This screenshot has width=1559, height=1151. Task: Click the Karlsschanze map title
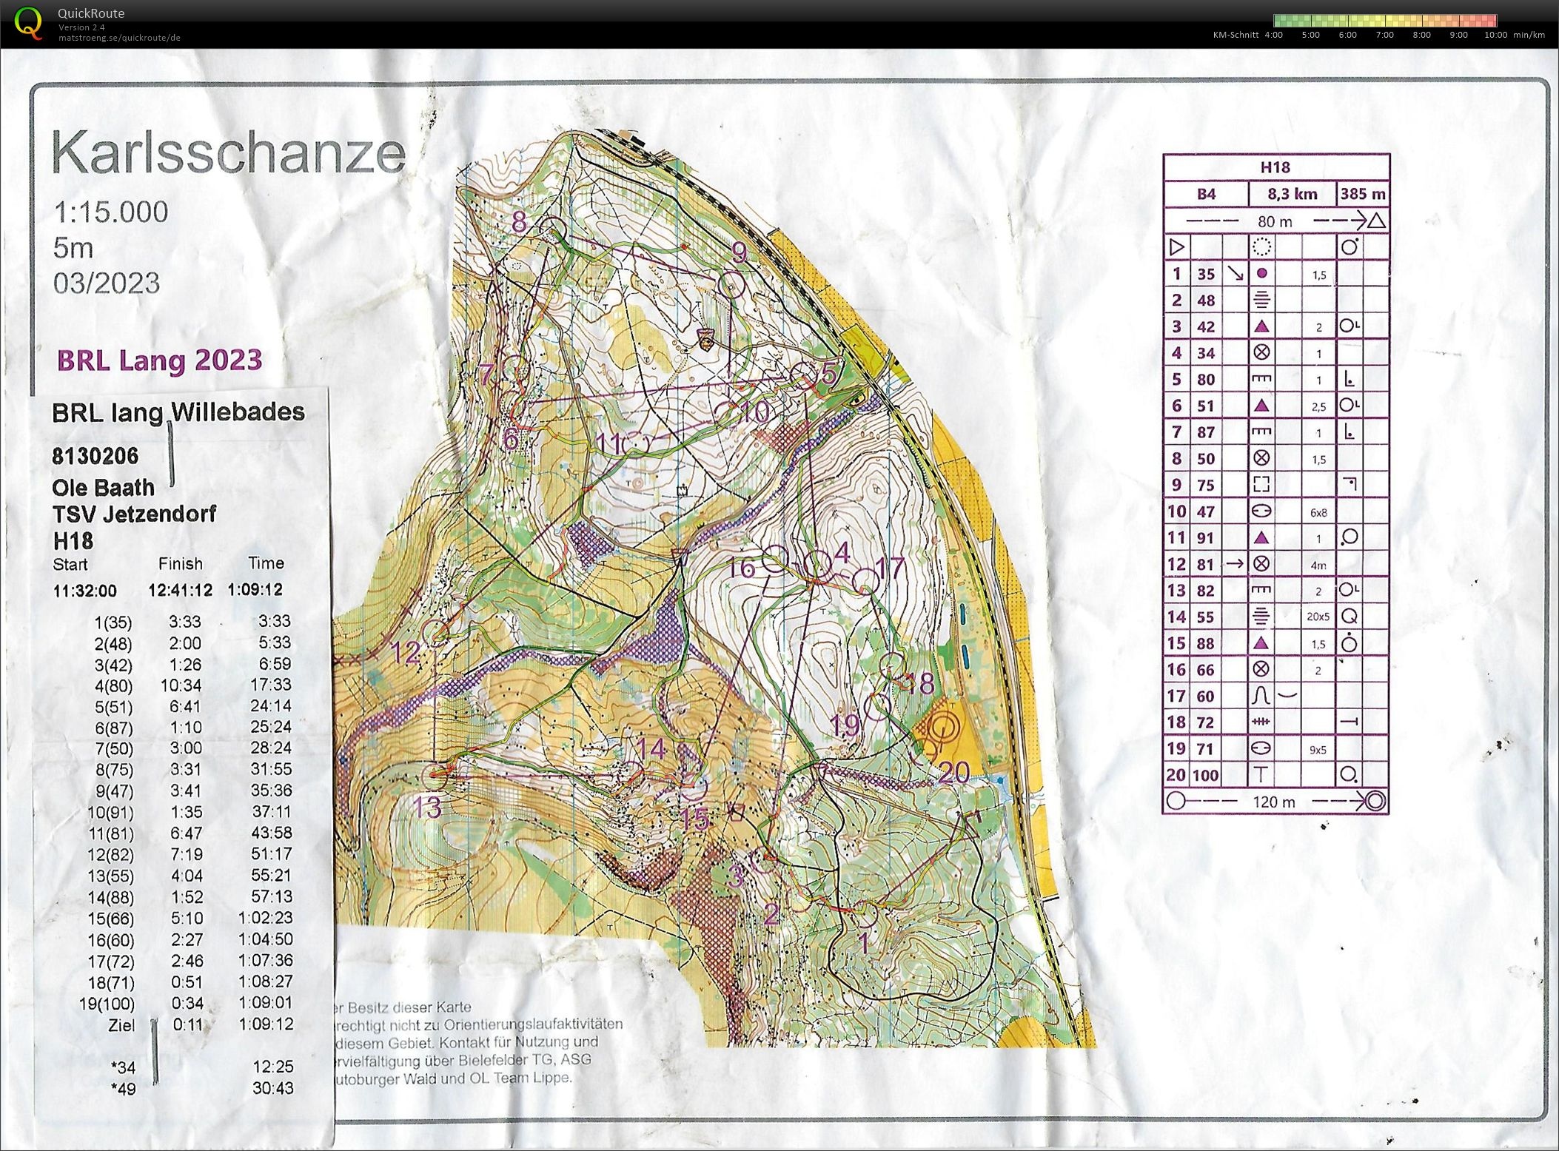click(228, 153)
